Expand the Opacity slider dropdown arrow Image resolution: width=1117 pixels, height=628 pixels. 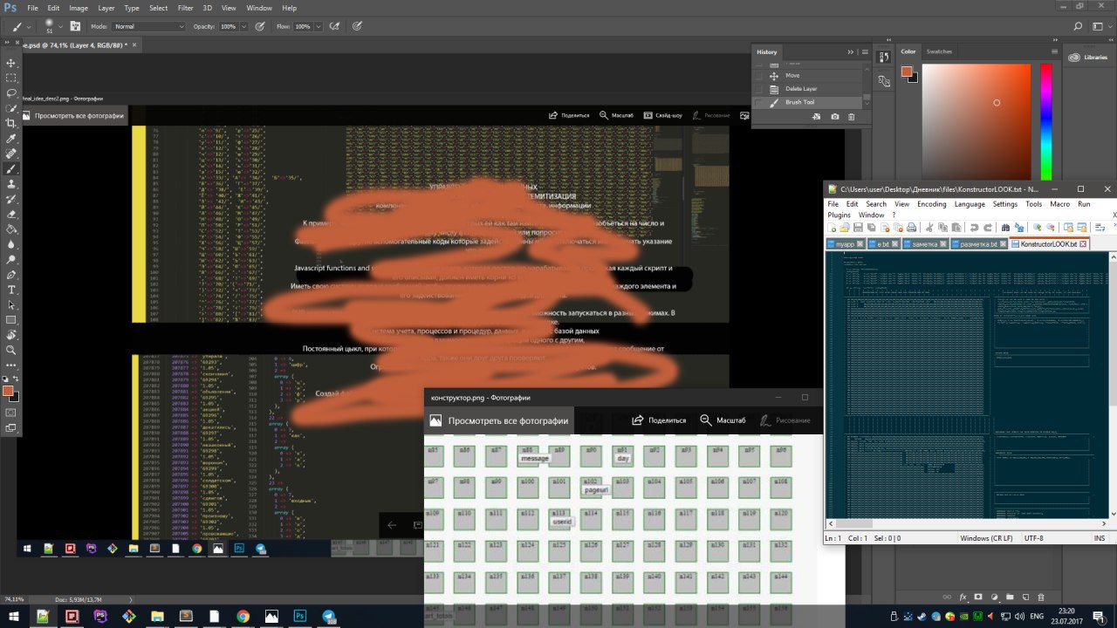(243, 27)
